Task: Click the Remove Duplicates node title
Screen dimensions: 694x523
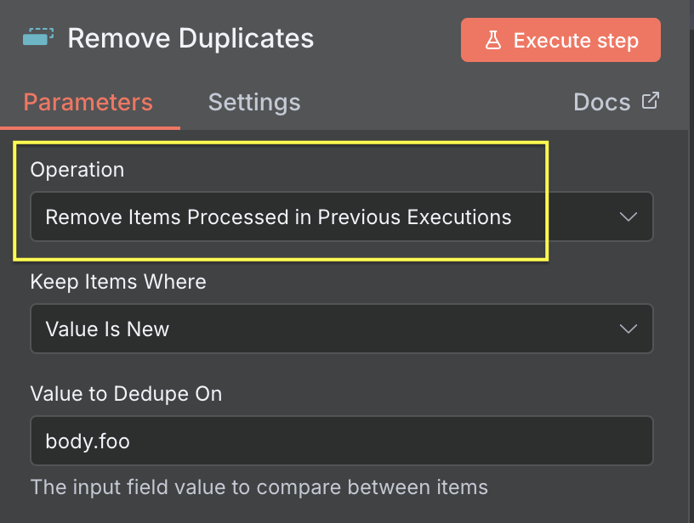Action: point(191,38)
